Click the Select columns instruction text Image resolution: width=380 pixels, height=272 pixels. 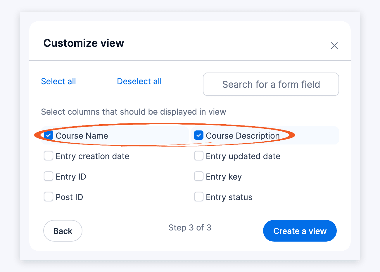pos(134,112)
